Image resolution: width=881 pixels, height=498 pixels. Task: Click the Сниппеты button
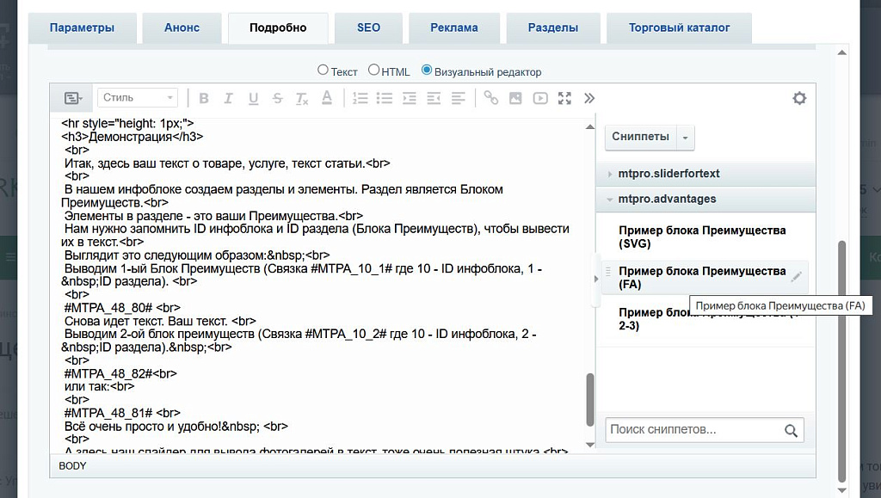(x=640, y=137)
